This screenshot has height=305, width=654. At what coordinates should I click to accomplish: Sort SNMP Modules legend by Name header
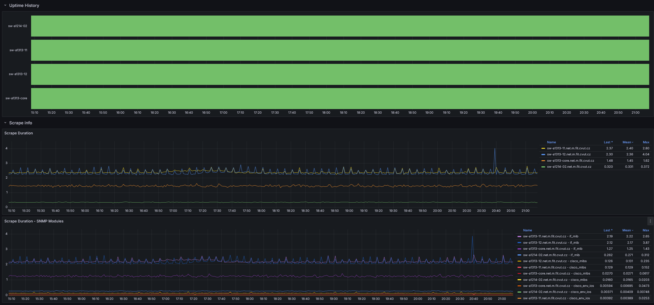click(x=527, y=230)
